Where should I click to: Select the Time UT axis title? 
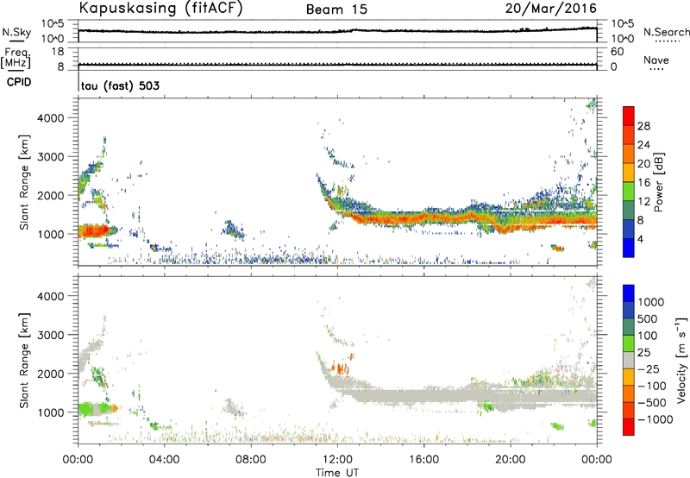click(337, 473)
